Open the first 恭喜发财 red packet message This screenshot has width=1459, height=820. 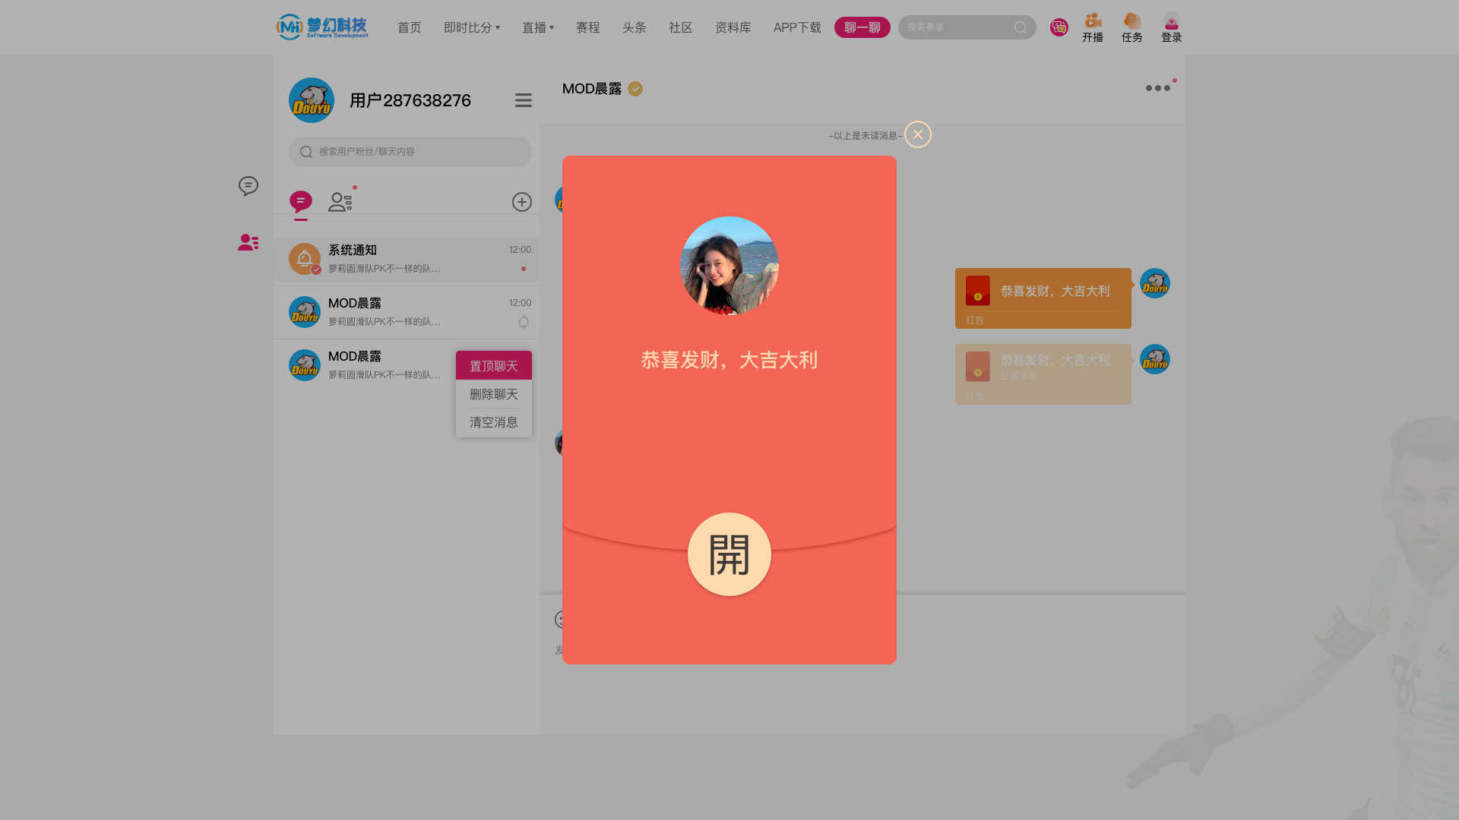tap(1043, 298)
